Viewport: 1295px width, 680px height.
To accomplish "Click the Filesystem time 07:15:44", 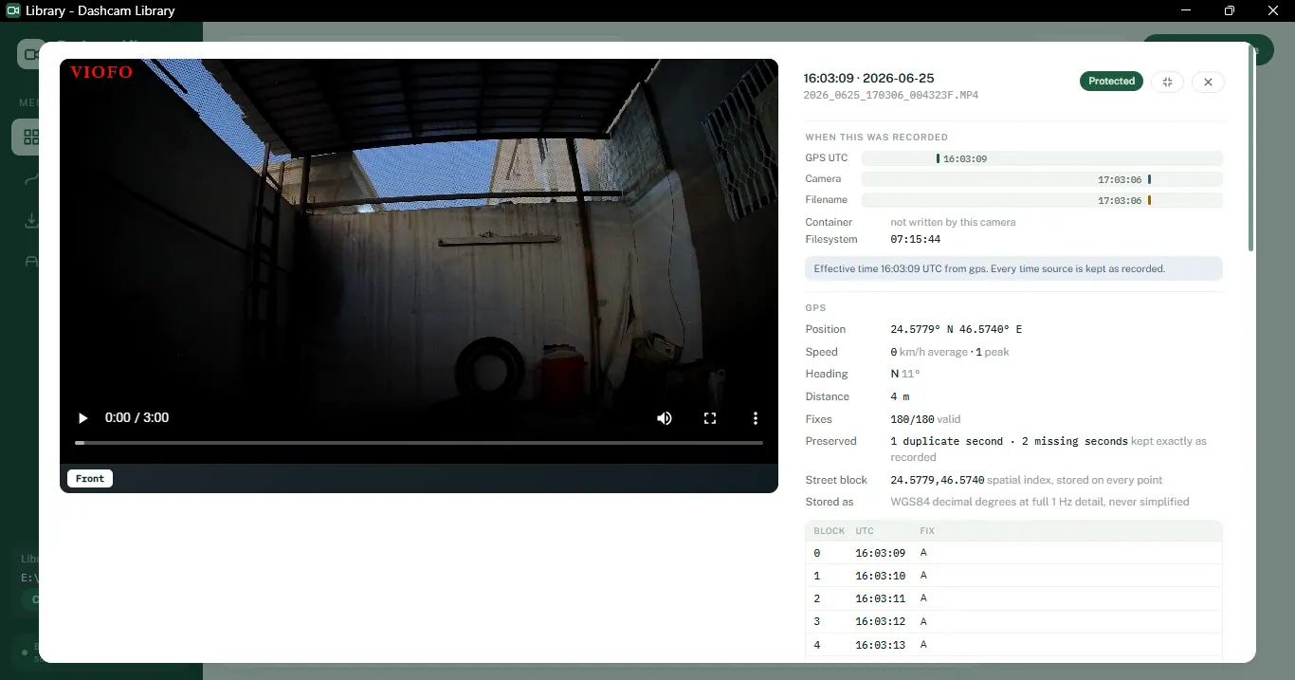I will click(915, 239).
